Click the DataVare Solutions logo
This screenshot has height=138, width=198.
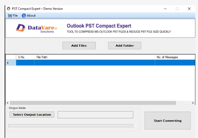click(x=36, y=28)
